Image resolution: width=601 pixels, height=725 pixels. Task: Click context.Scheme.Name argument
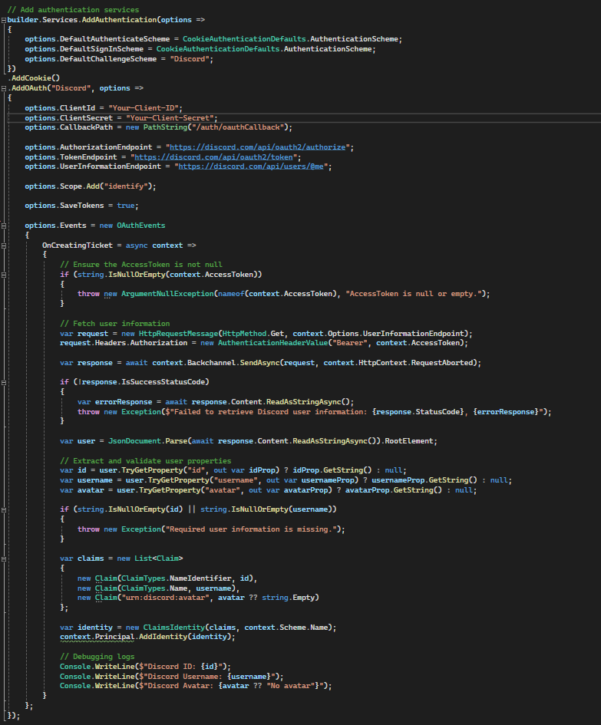[286, 628]
